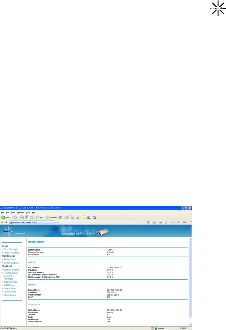The height and width of the screenshot is (330, 226).
Task: Open a blank new tab button
Action: click(56, 222)
